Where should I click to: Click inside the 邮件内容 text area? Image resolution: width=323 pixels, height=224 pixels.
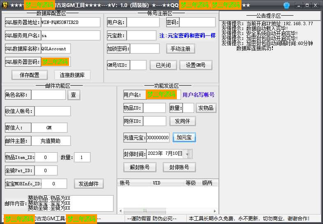(x=70, y=203)
